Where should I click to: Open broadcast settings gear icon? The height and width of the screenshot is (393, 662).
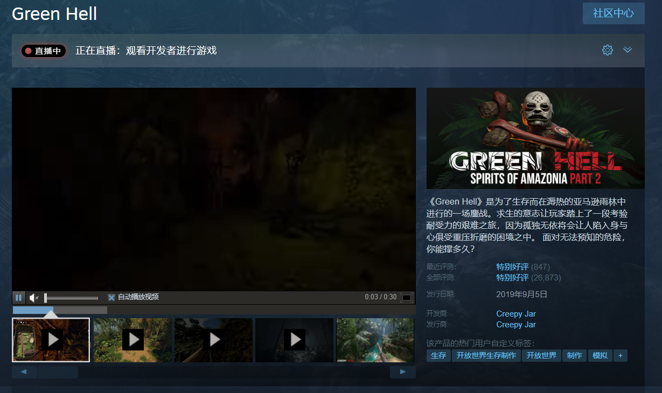click(x=608, y=50)
